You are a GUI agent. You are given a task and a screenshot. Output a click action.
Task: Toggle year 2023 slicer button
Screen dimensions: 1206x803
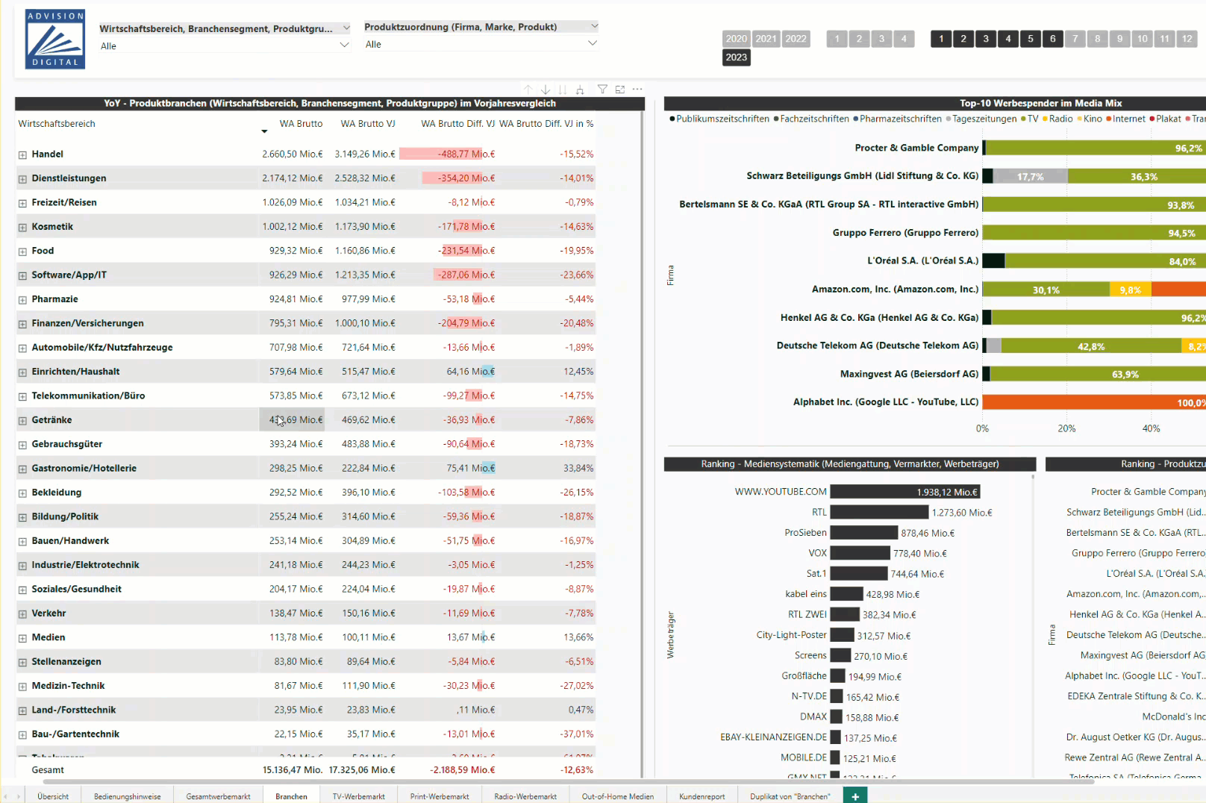737,57
